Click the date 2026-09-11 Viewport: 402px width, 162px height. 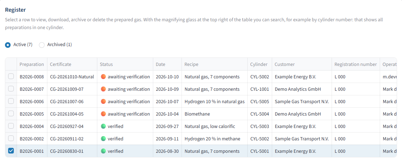(167, 139)
